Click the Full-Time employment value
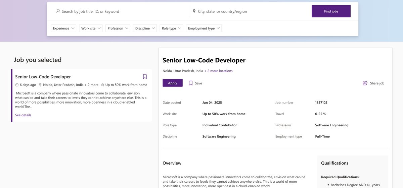 click(x=322, y=136)
